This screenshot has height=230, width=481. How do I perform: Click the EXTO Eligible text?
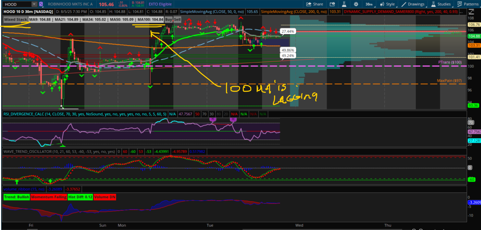(x=160, y=4)
